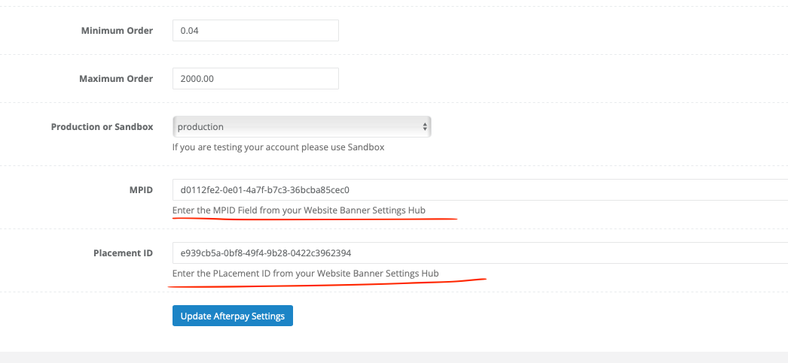Viewport: 788px width, 363px height.
Task: Click the Placement ID label text
Action: point(123,253)
